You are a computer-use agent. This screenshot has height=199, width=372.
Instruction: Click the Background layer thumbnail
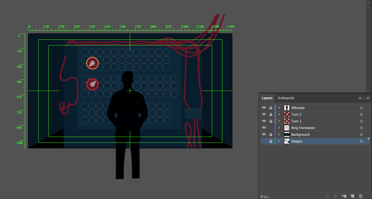286,134
